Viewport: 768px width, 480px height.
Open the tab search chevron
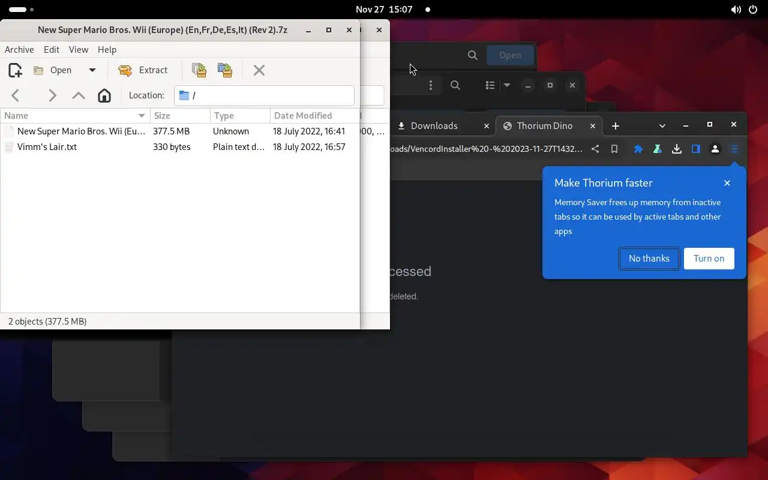click(662, 126)
